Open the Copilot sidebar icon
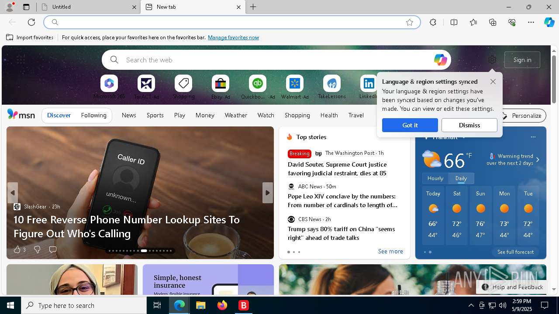 coord(549,22)
